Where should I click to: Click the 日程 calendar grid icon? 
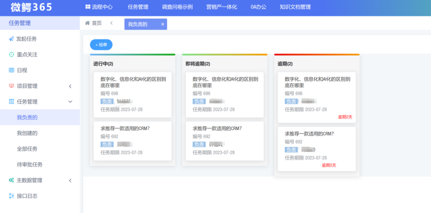coord(11,70)
